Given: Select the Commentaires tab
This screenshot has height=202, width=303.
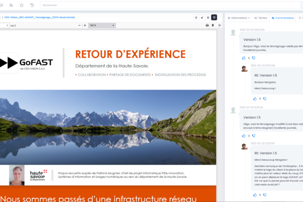Looking at the screenshot, I should (283, 18).
